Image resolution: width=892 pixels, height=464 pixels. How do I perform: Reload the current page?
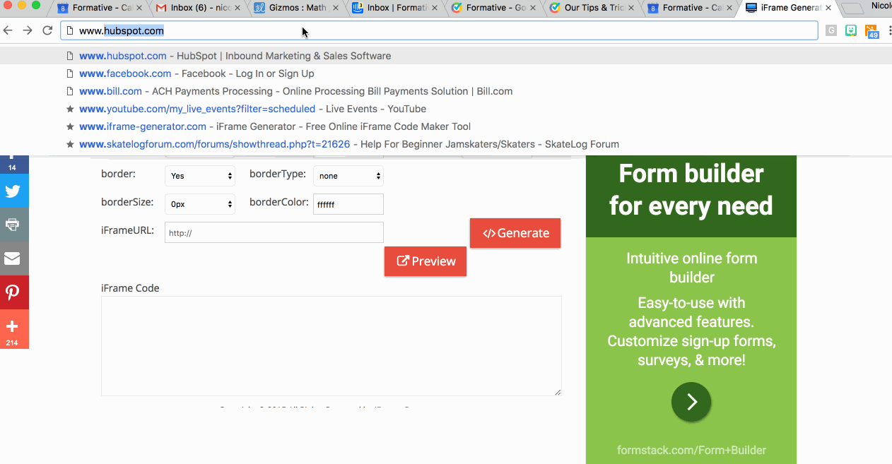tap(47, 30)
